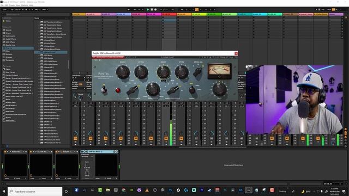The image size is (349, 196).
Task: Open Packs under Places
Action: coord(8,69)
